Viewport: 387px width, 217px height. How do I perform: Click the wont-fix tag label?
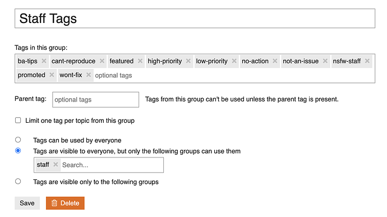coord(71,75)
